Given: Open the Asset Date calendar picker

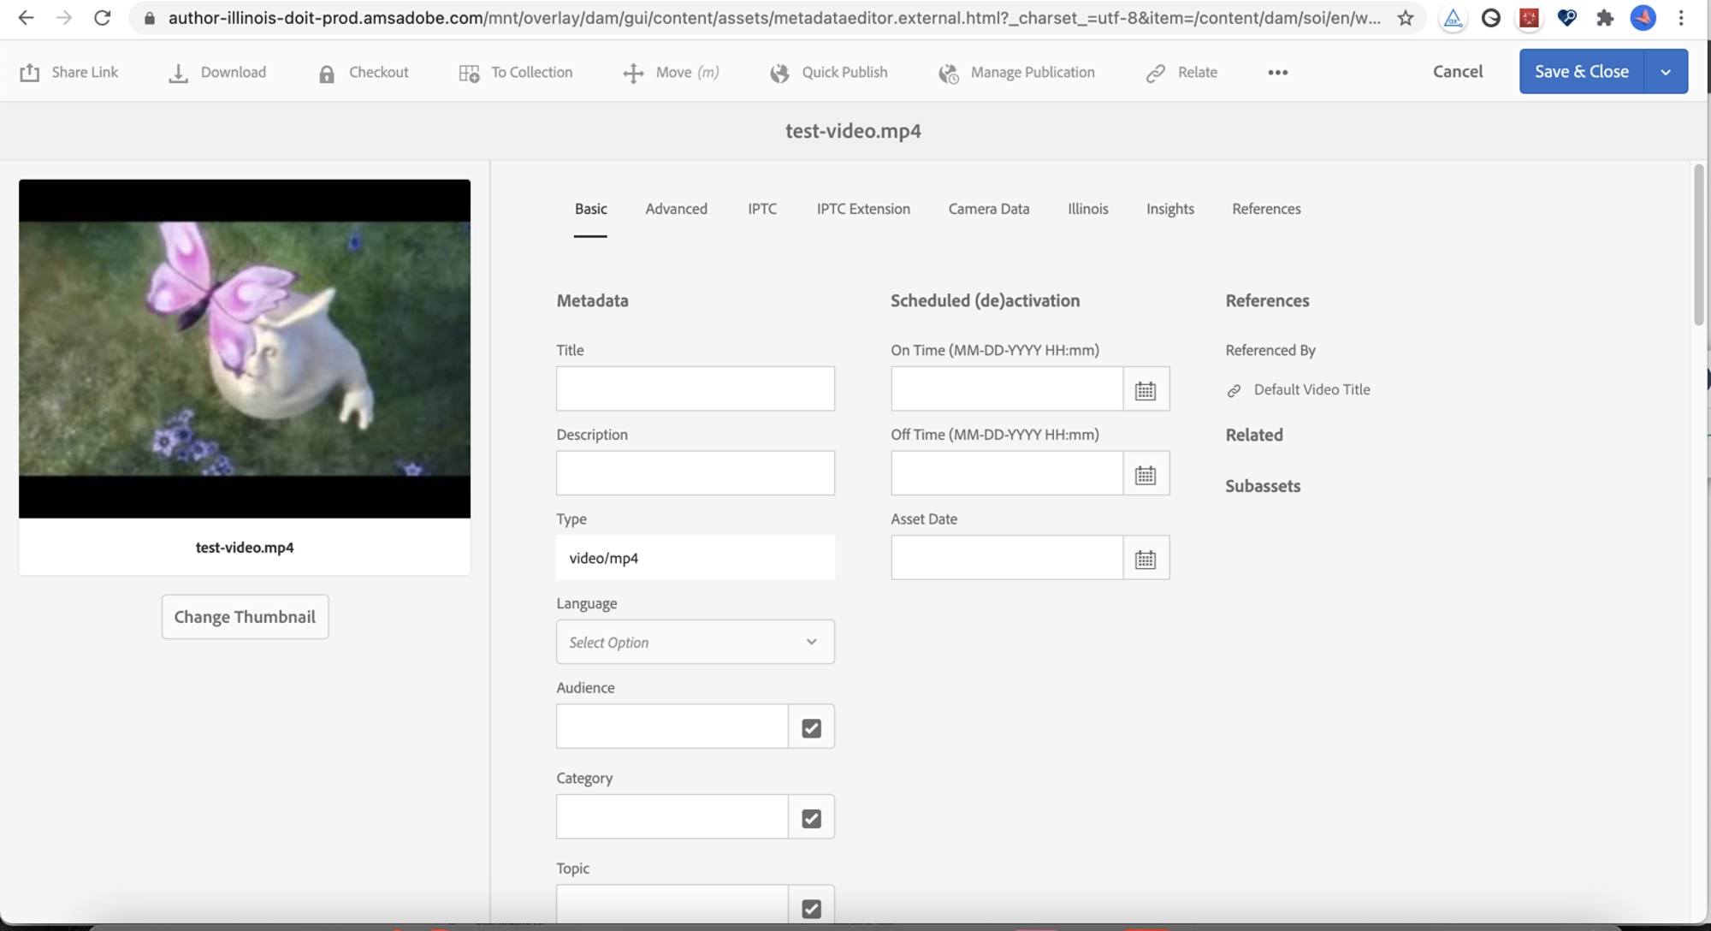Looking at the screenshot, I should [x=1145, y=557].
